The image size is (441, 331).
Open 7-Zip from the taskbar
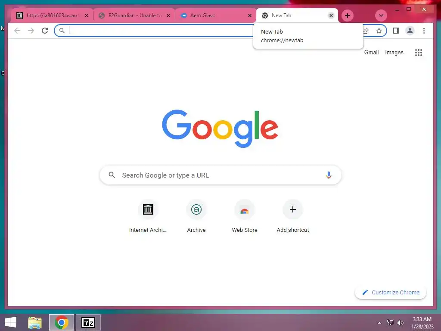click(88, 322)
